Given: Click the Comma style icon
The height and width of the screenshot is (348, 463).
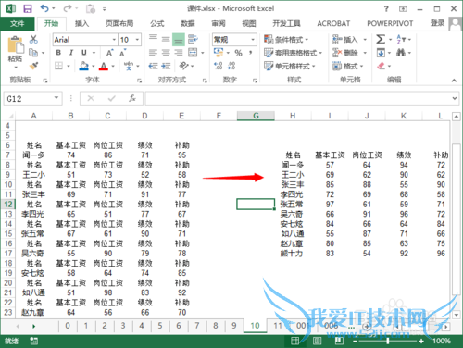Looking at the screenshot, I should pos(251,53).
